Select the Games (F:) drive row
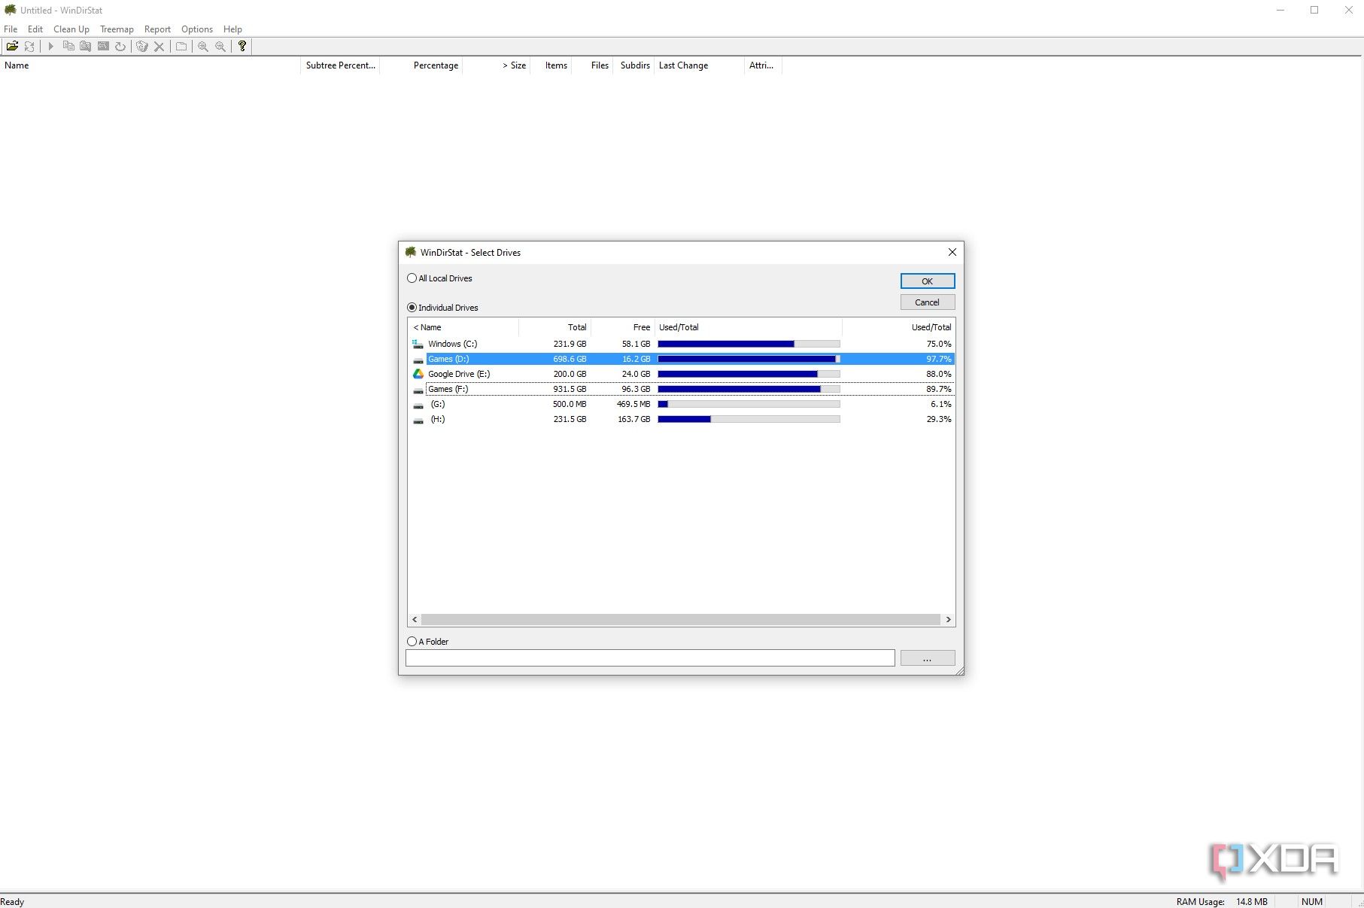 pyautogui.click(x=682, y=389)
